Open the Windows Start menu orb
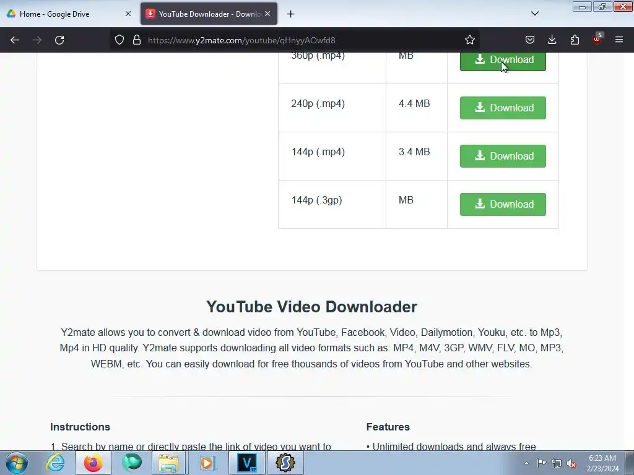Viewport: 634px width, 475px height. (x=17, y=463)
